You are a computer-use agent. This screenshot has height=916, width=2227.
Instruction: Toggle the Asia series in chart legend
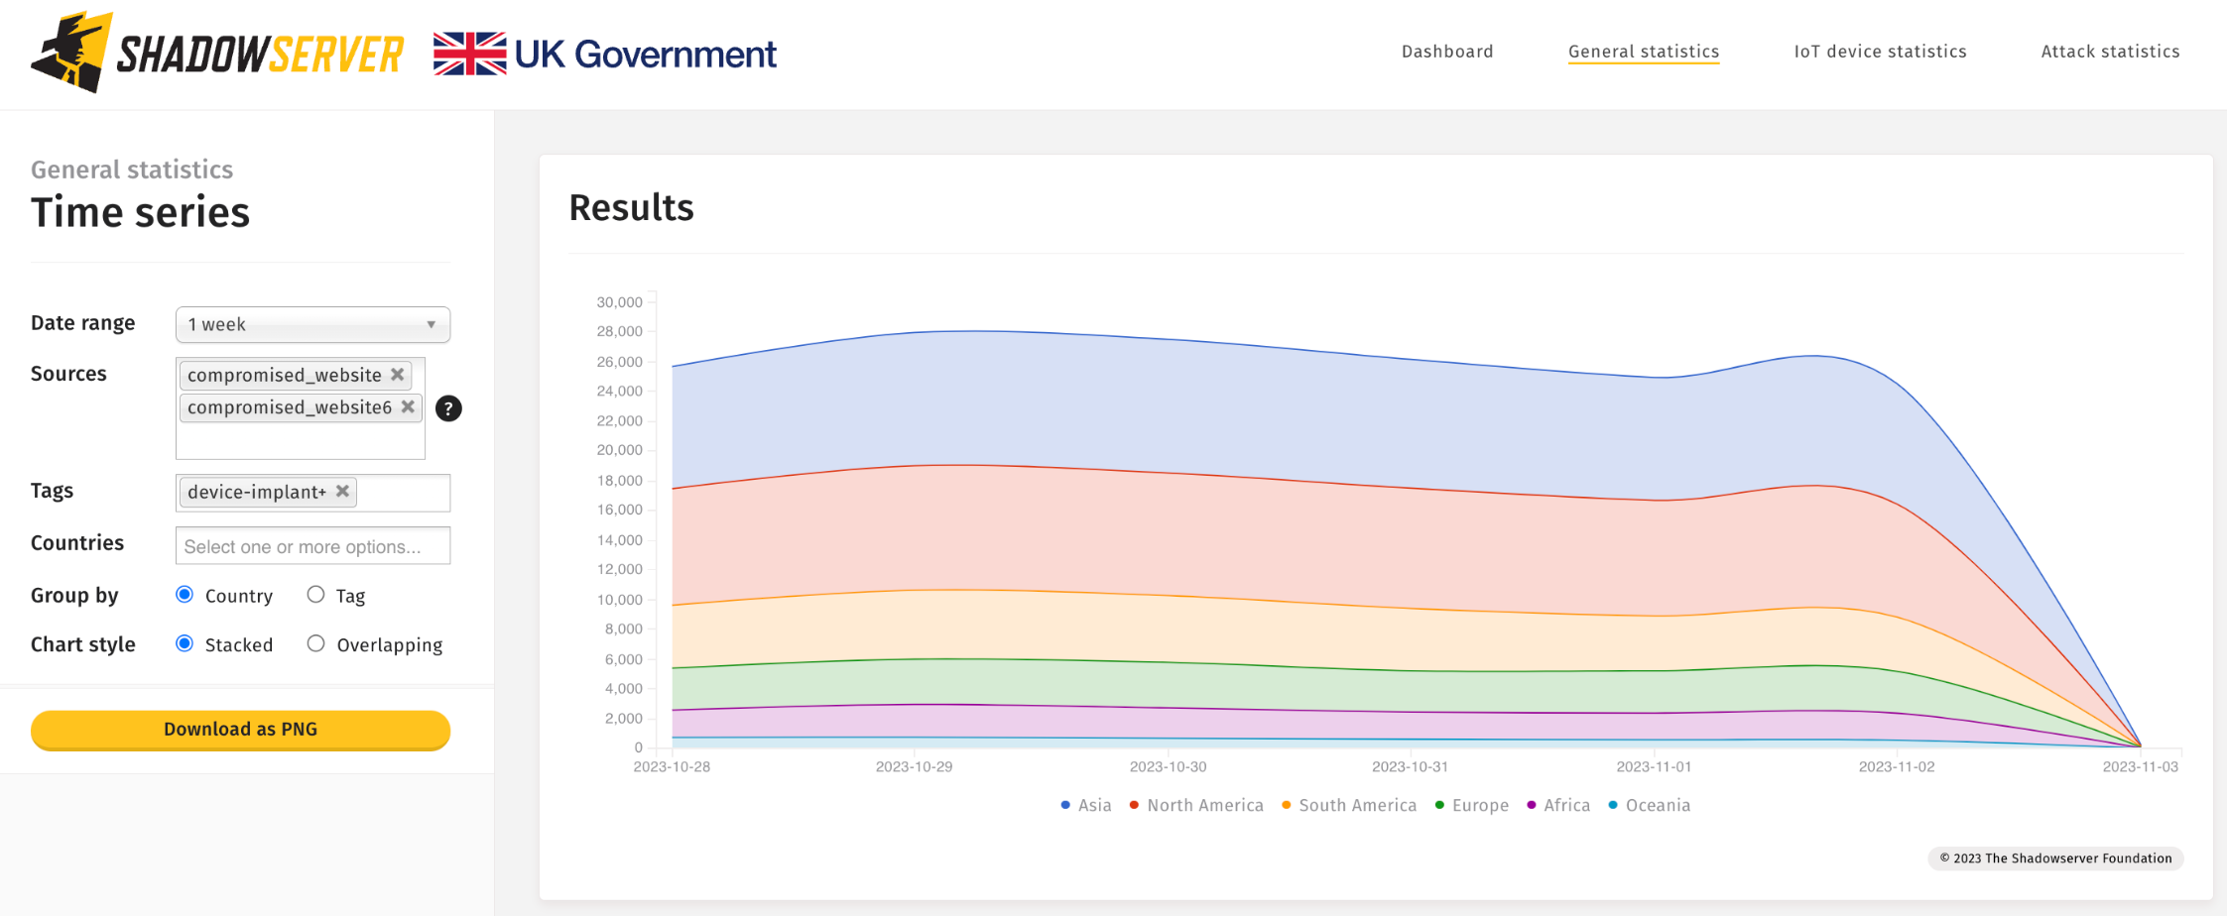[1085, 805]
